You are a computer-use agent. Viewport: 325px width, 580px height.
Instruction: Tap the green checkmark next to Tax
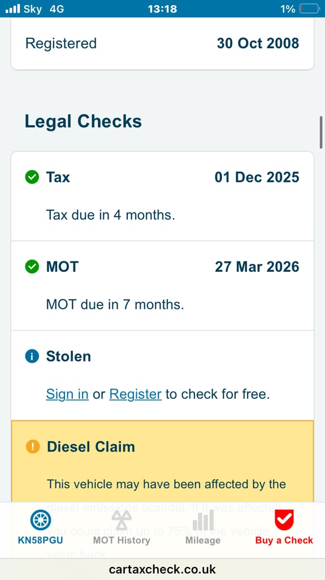click(x=32, y=177)
